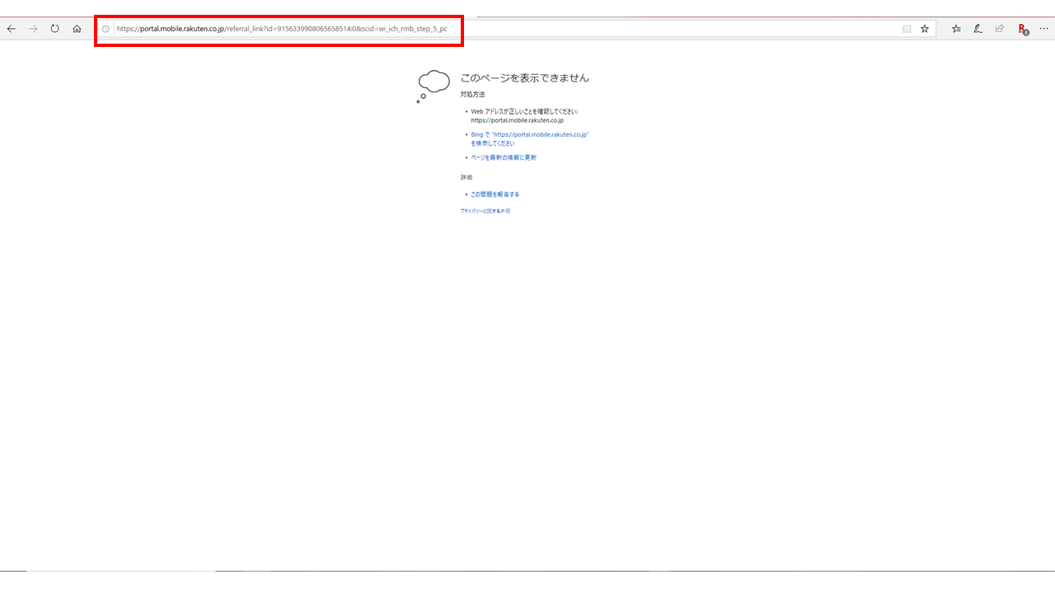Click the browser forward arrow
Image resolution: width=1055 pixels, height=593 pixels.
coord(33,29)
